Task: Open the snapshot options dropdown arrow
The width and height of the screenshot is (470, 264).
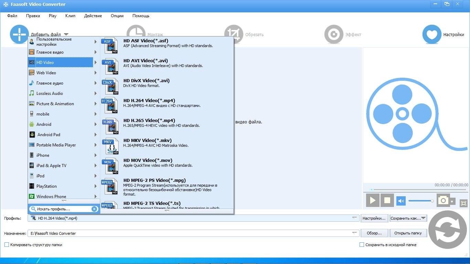Action: click(452, 201)
